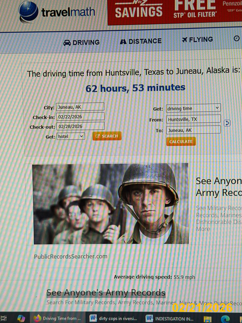
Task: Open the DISTANCE menu tab
Action: [141, 41]
